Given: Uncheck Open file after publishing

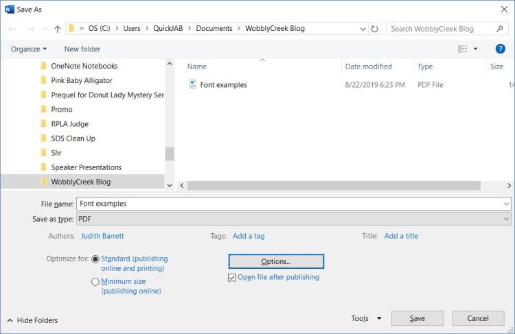Looking at the screenshot, I should pyautogui.click(x=232, y=278).
